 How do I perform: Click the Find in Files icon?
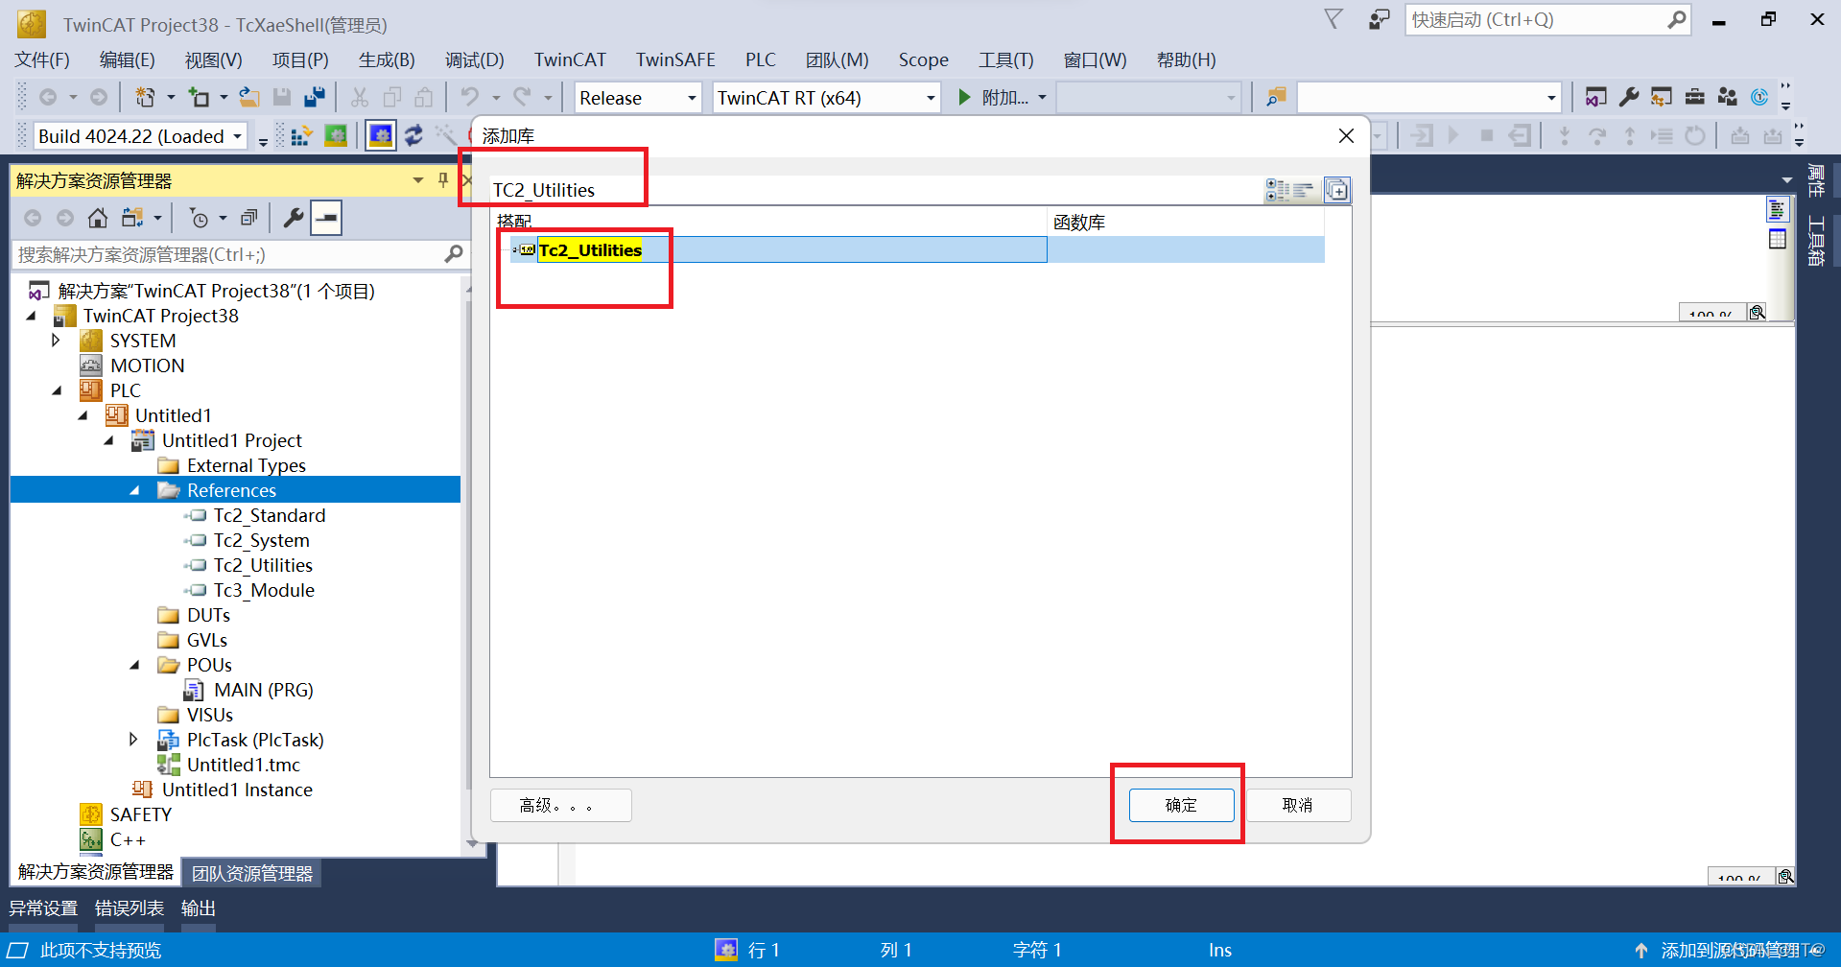1276,98
